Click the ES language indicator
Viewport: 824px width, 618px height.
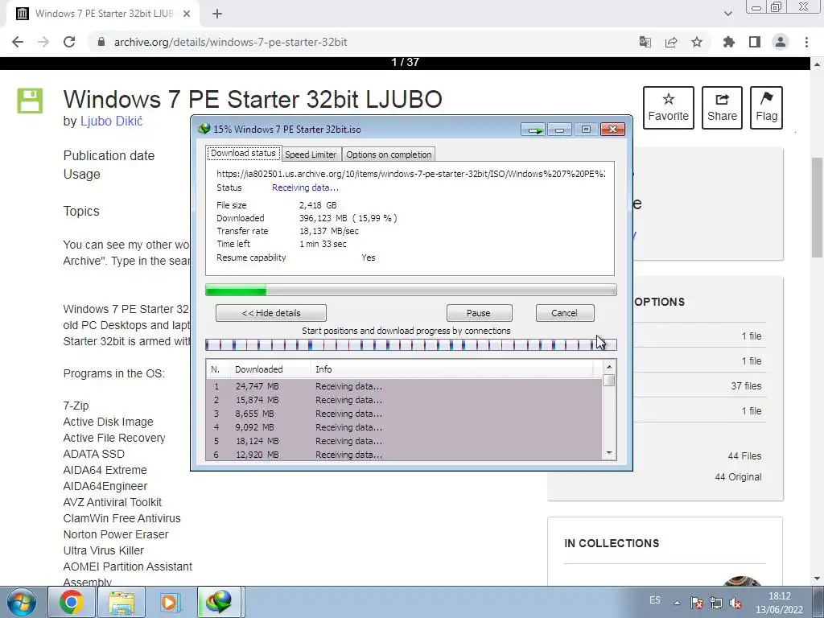coord(655,600)
